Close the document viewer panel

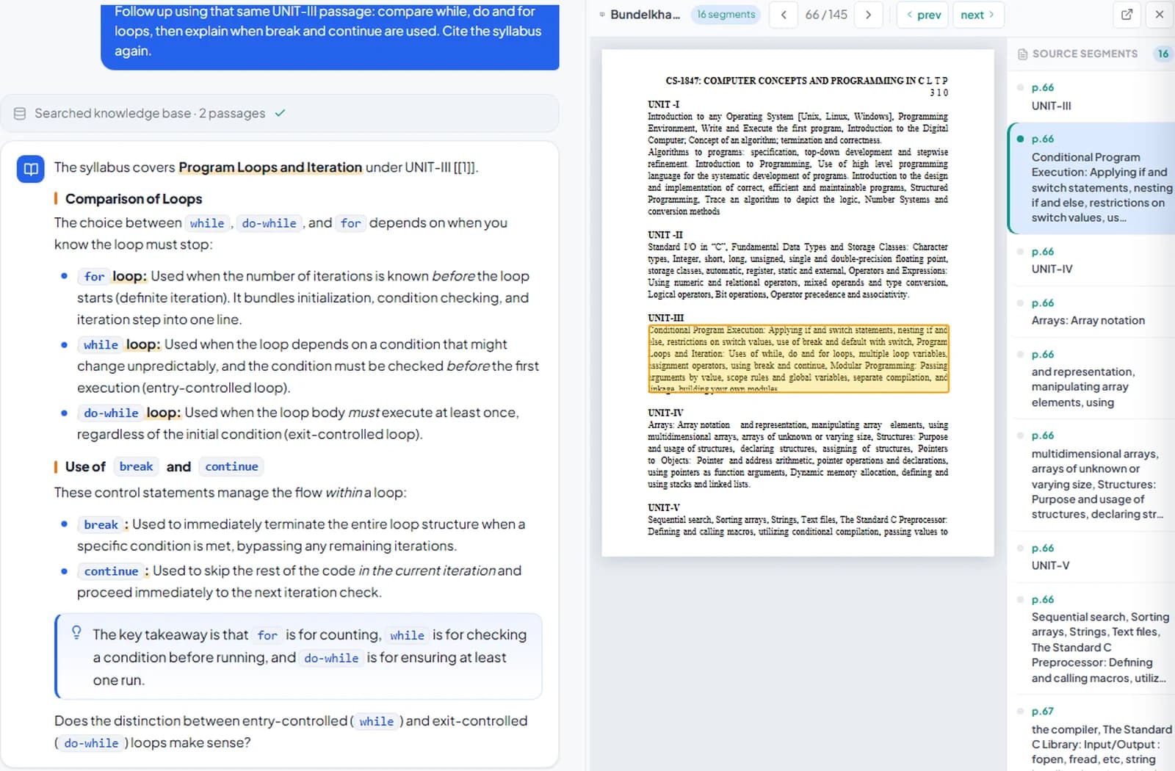click(x=1159, y=15)
